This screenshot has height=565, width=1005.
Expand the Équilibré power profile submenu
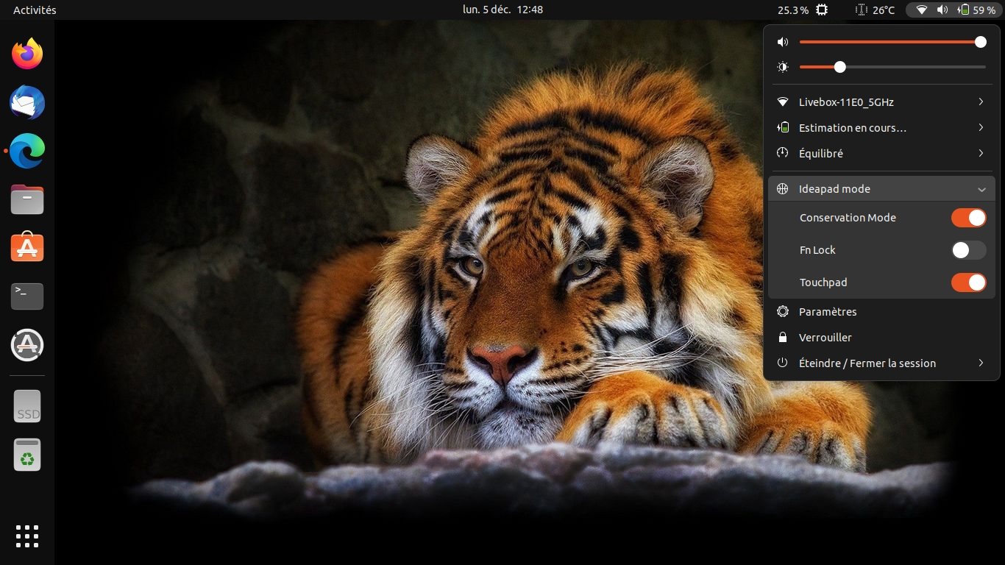pos(881,154)
